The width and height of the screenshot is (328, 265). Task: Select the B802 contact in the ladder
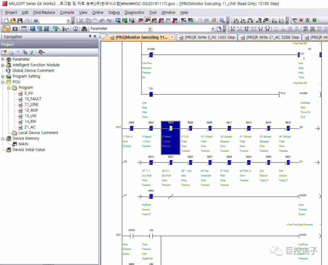(151, 128)
